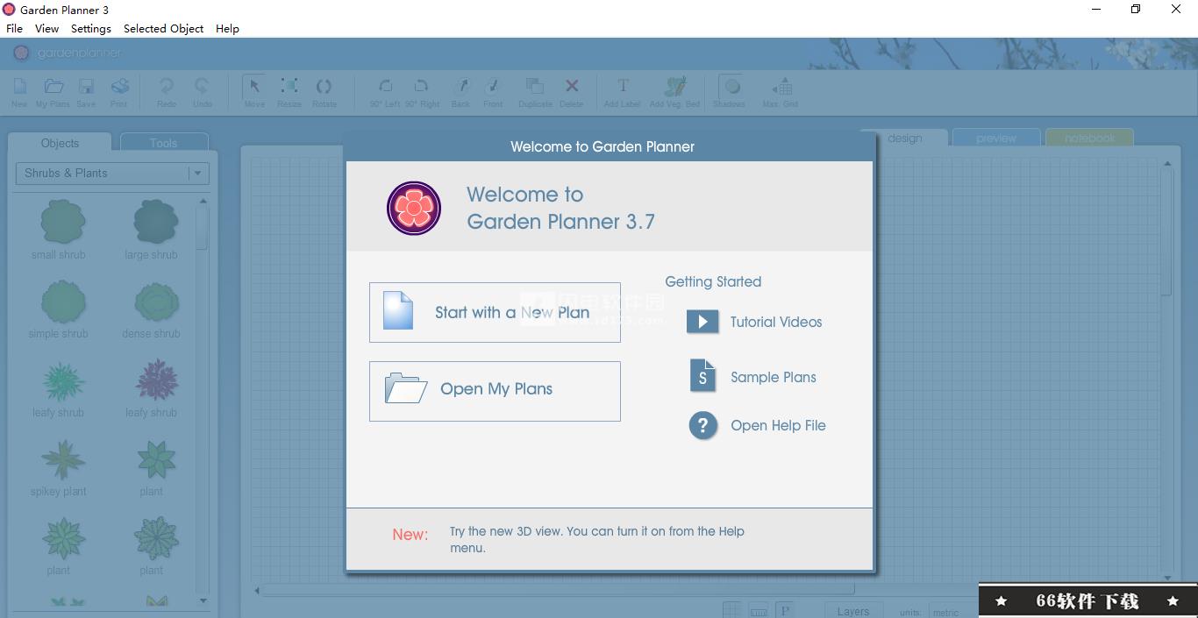This screenshot has height=618, width=1198.
Task: Switch to the preview tab
Action: pos(996,138)
